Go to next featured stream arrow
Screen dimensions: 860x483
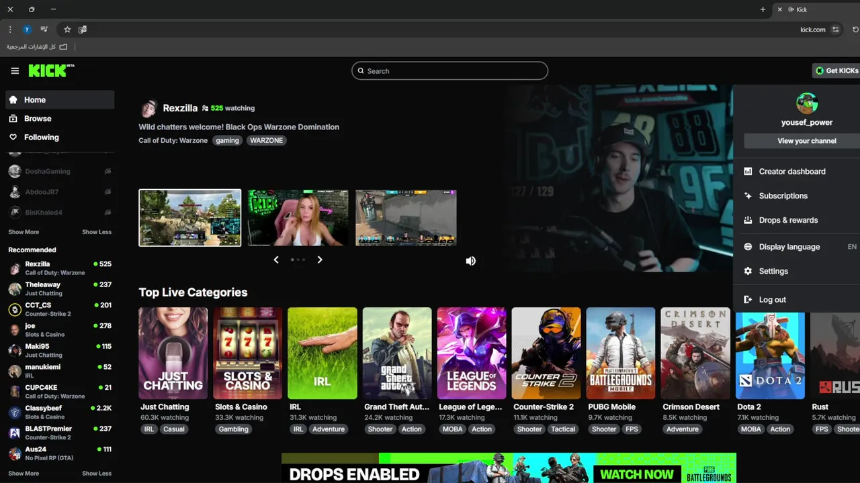320,260
